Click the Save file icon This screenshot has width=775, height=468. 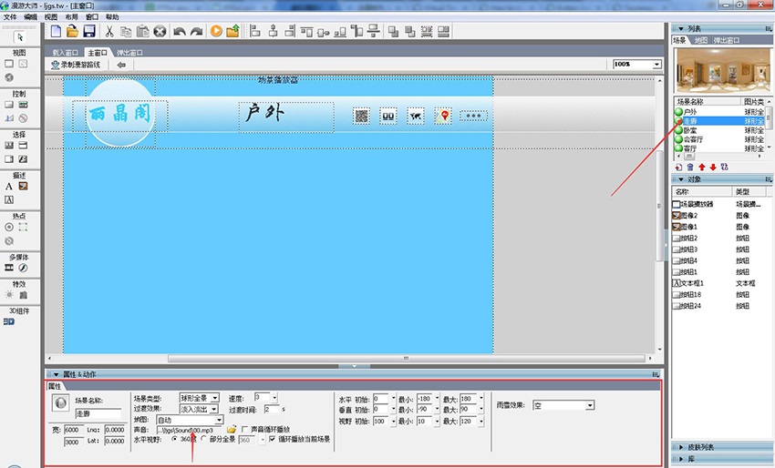[89, 31]
